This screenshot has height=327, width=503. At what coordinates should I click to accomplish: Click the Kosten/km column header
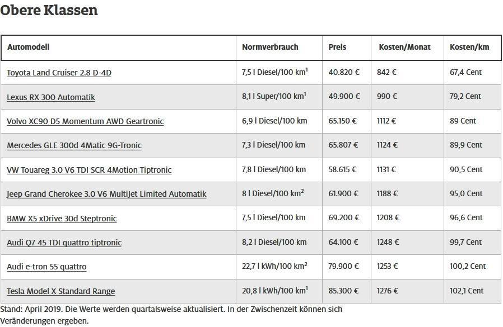(469, 47)
